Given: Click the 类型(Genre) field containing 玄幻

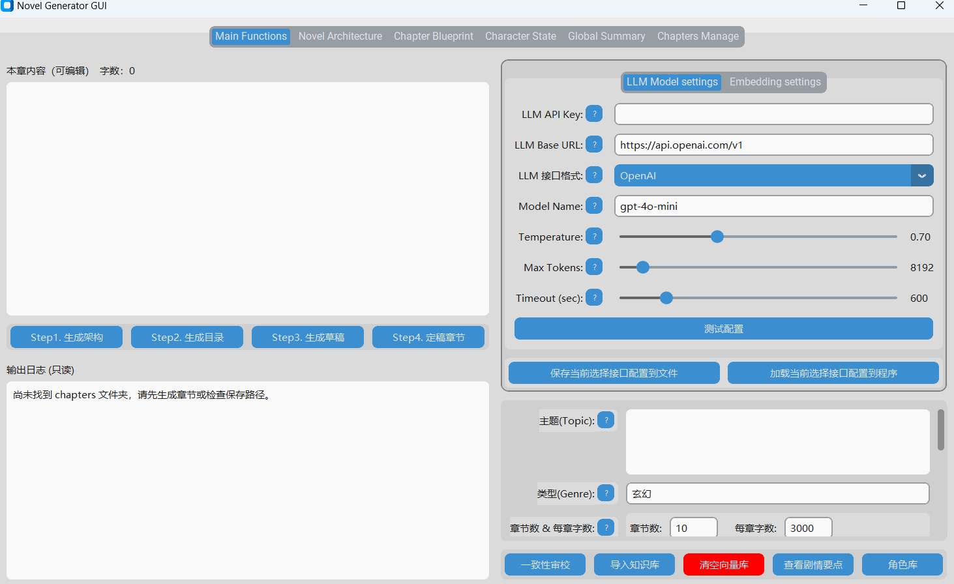Looking at the screenshot, I should [x=778, y=493].
